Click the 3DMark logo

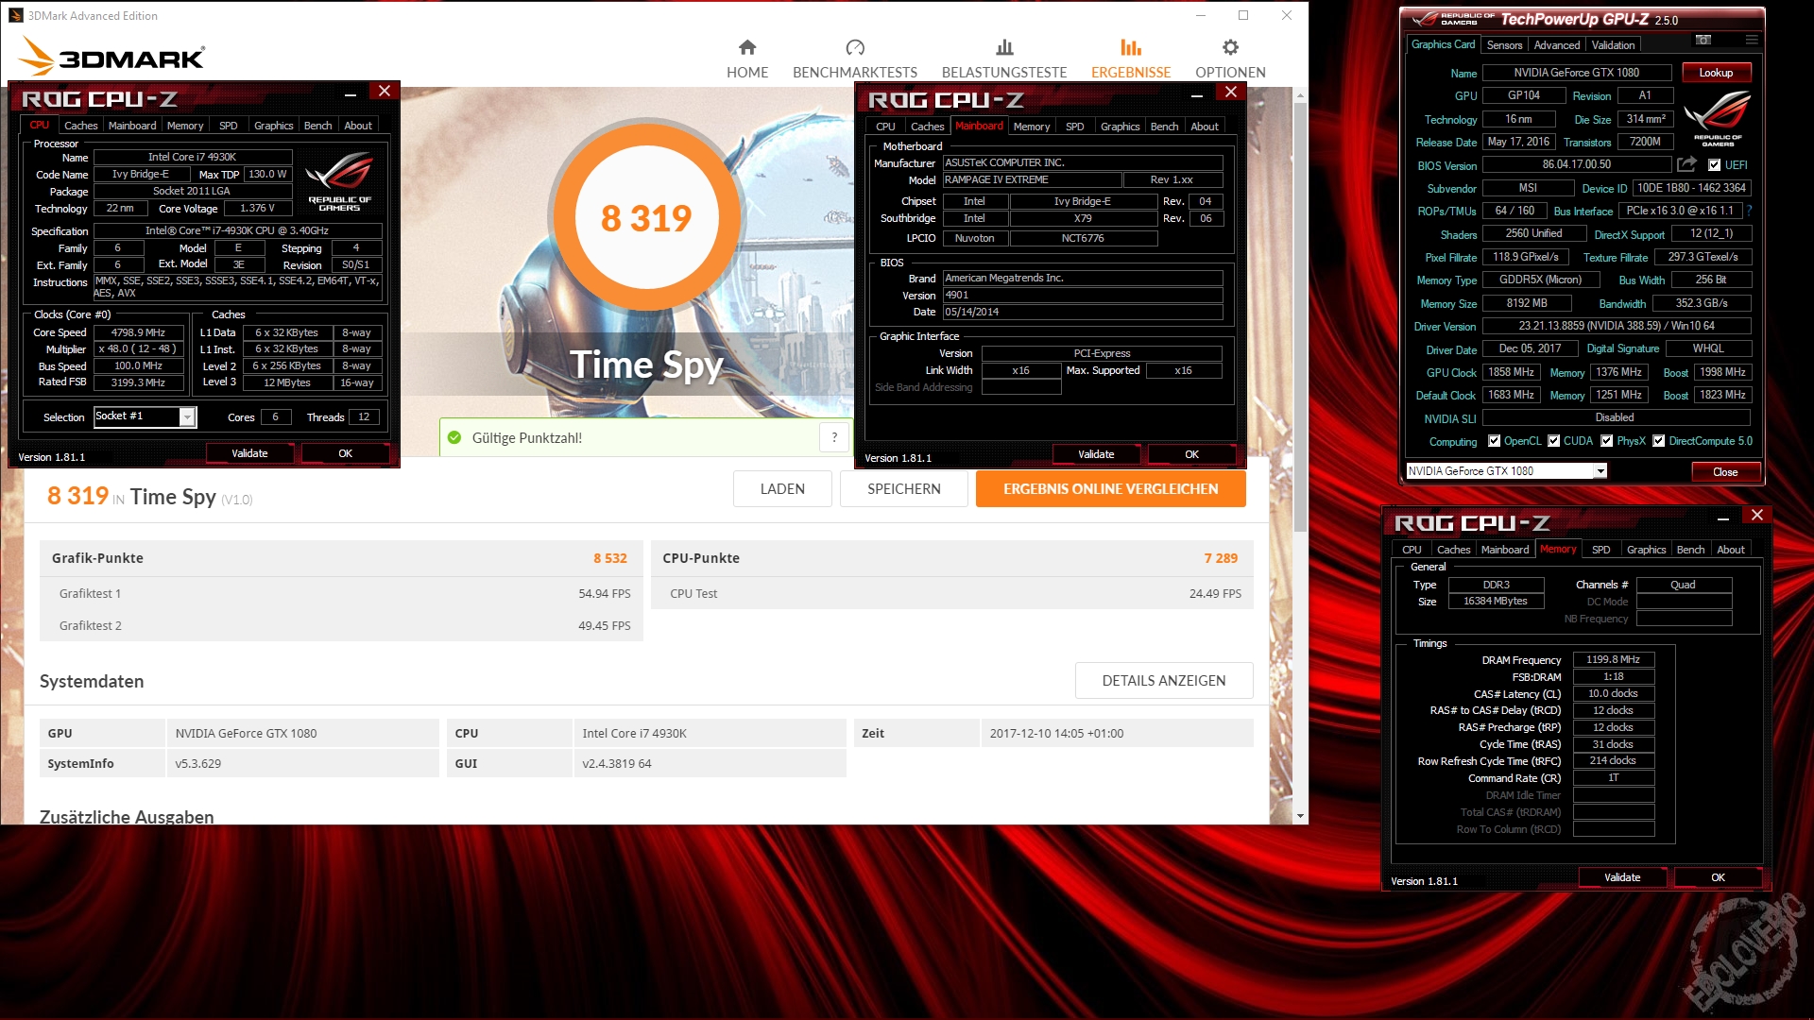coord(111,57)
